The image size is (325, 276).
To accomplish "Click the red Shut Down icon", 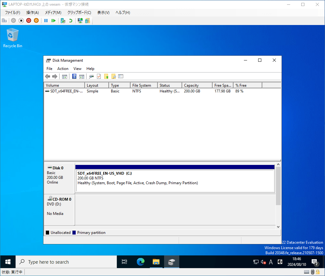I will pyautogui.click(x=29, y=21).
